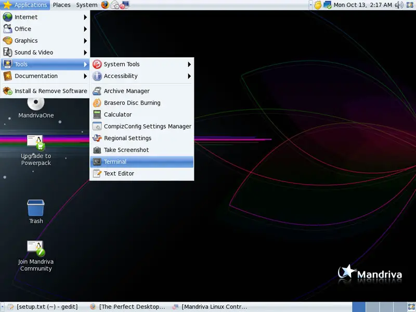Click the Office category icon
Screen dimensions: 416x312
(7, 29)
